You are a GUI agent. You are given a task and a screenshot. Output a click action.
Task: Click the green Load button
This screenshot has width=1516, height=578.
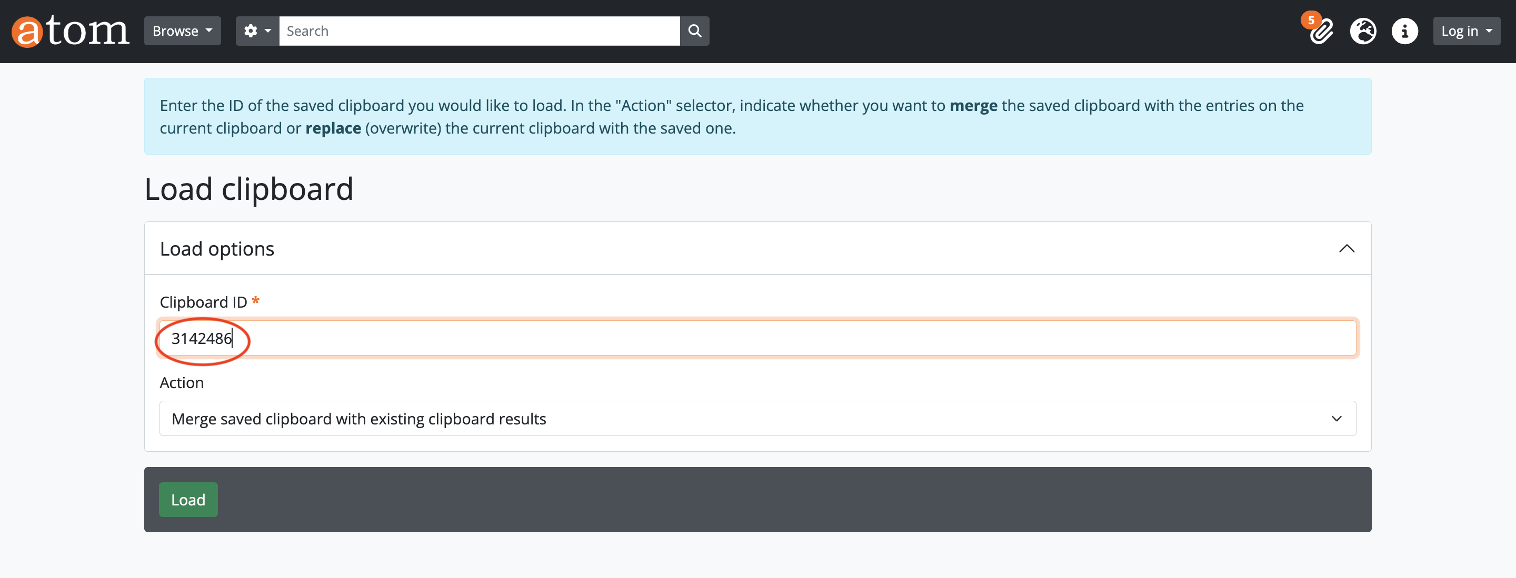[188, 500]
